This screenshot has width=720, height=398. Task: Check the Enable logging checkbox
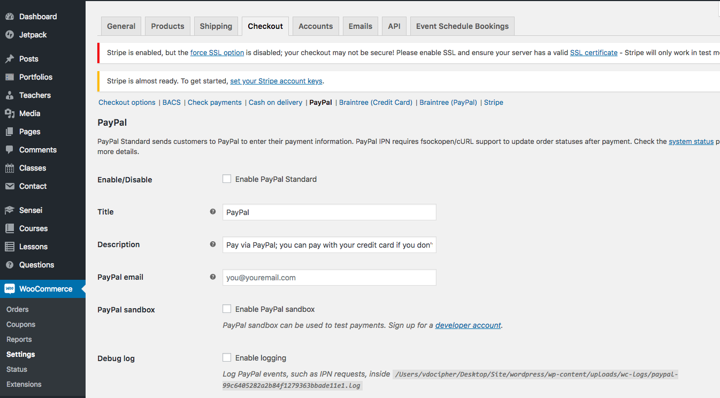(x=227, y=358)
